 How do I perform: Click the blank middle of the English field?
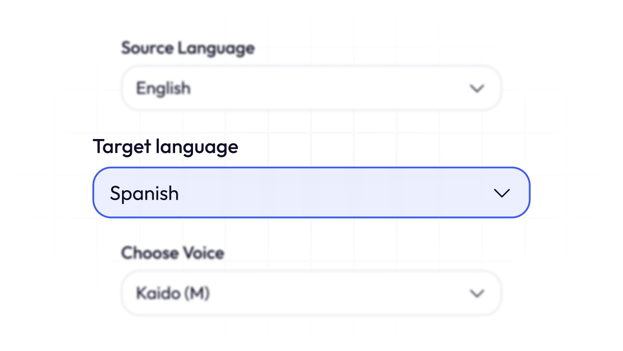322,88
